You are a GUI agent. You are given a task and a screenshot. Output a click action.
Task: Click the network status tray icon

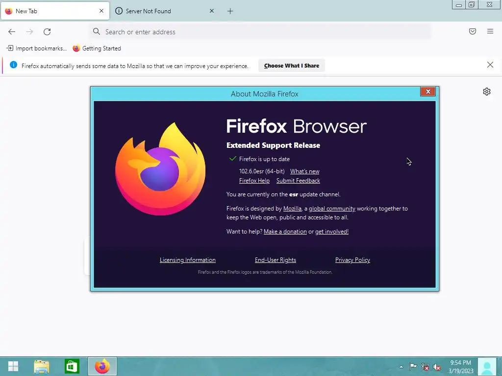[425, 367]
